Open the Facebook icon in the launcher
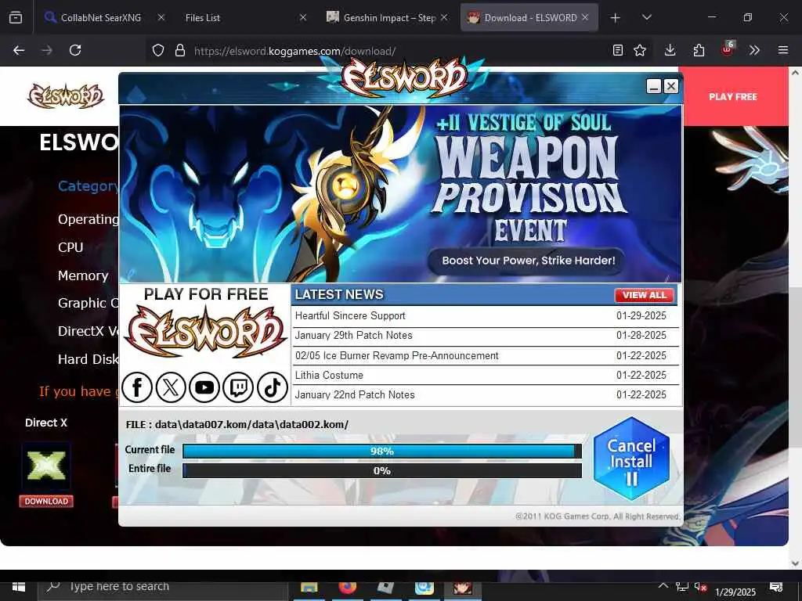Viewport: 802px width, 601px height. [136, 387]
